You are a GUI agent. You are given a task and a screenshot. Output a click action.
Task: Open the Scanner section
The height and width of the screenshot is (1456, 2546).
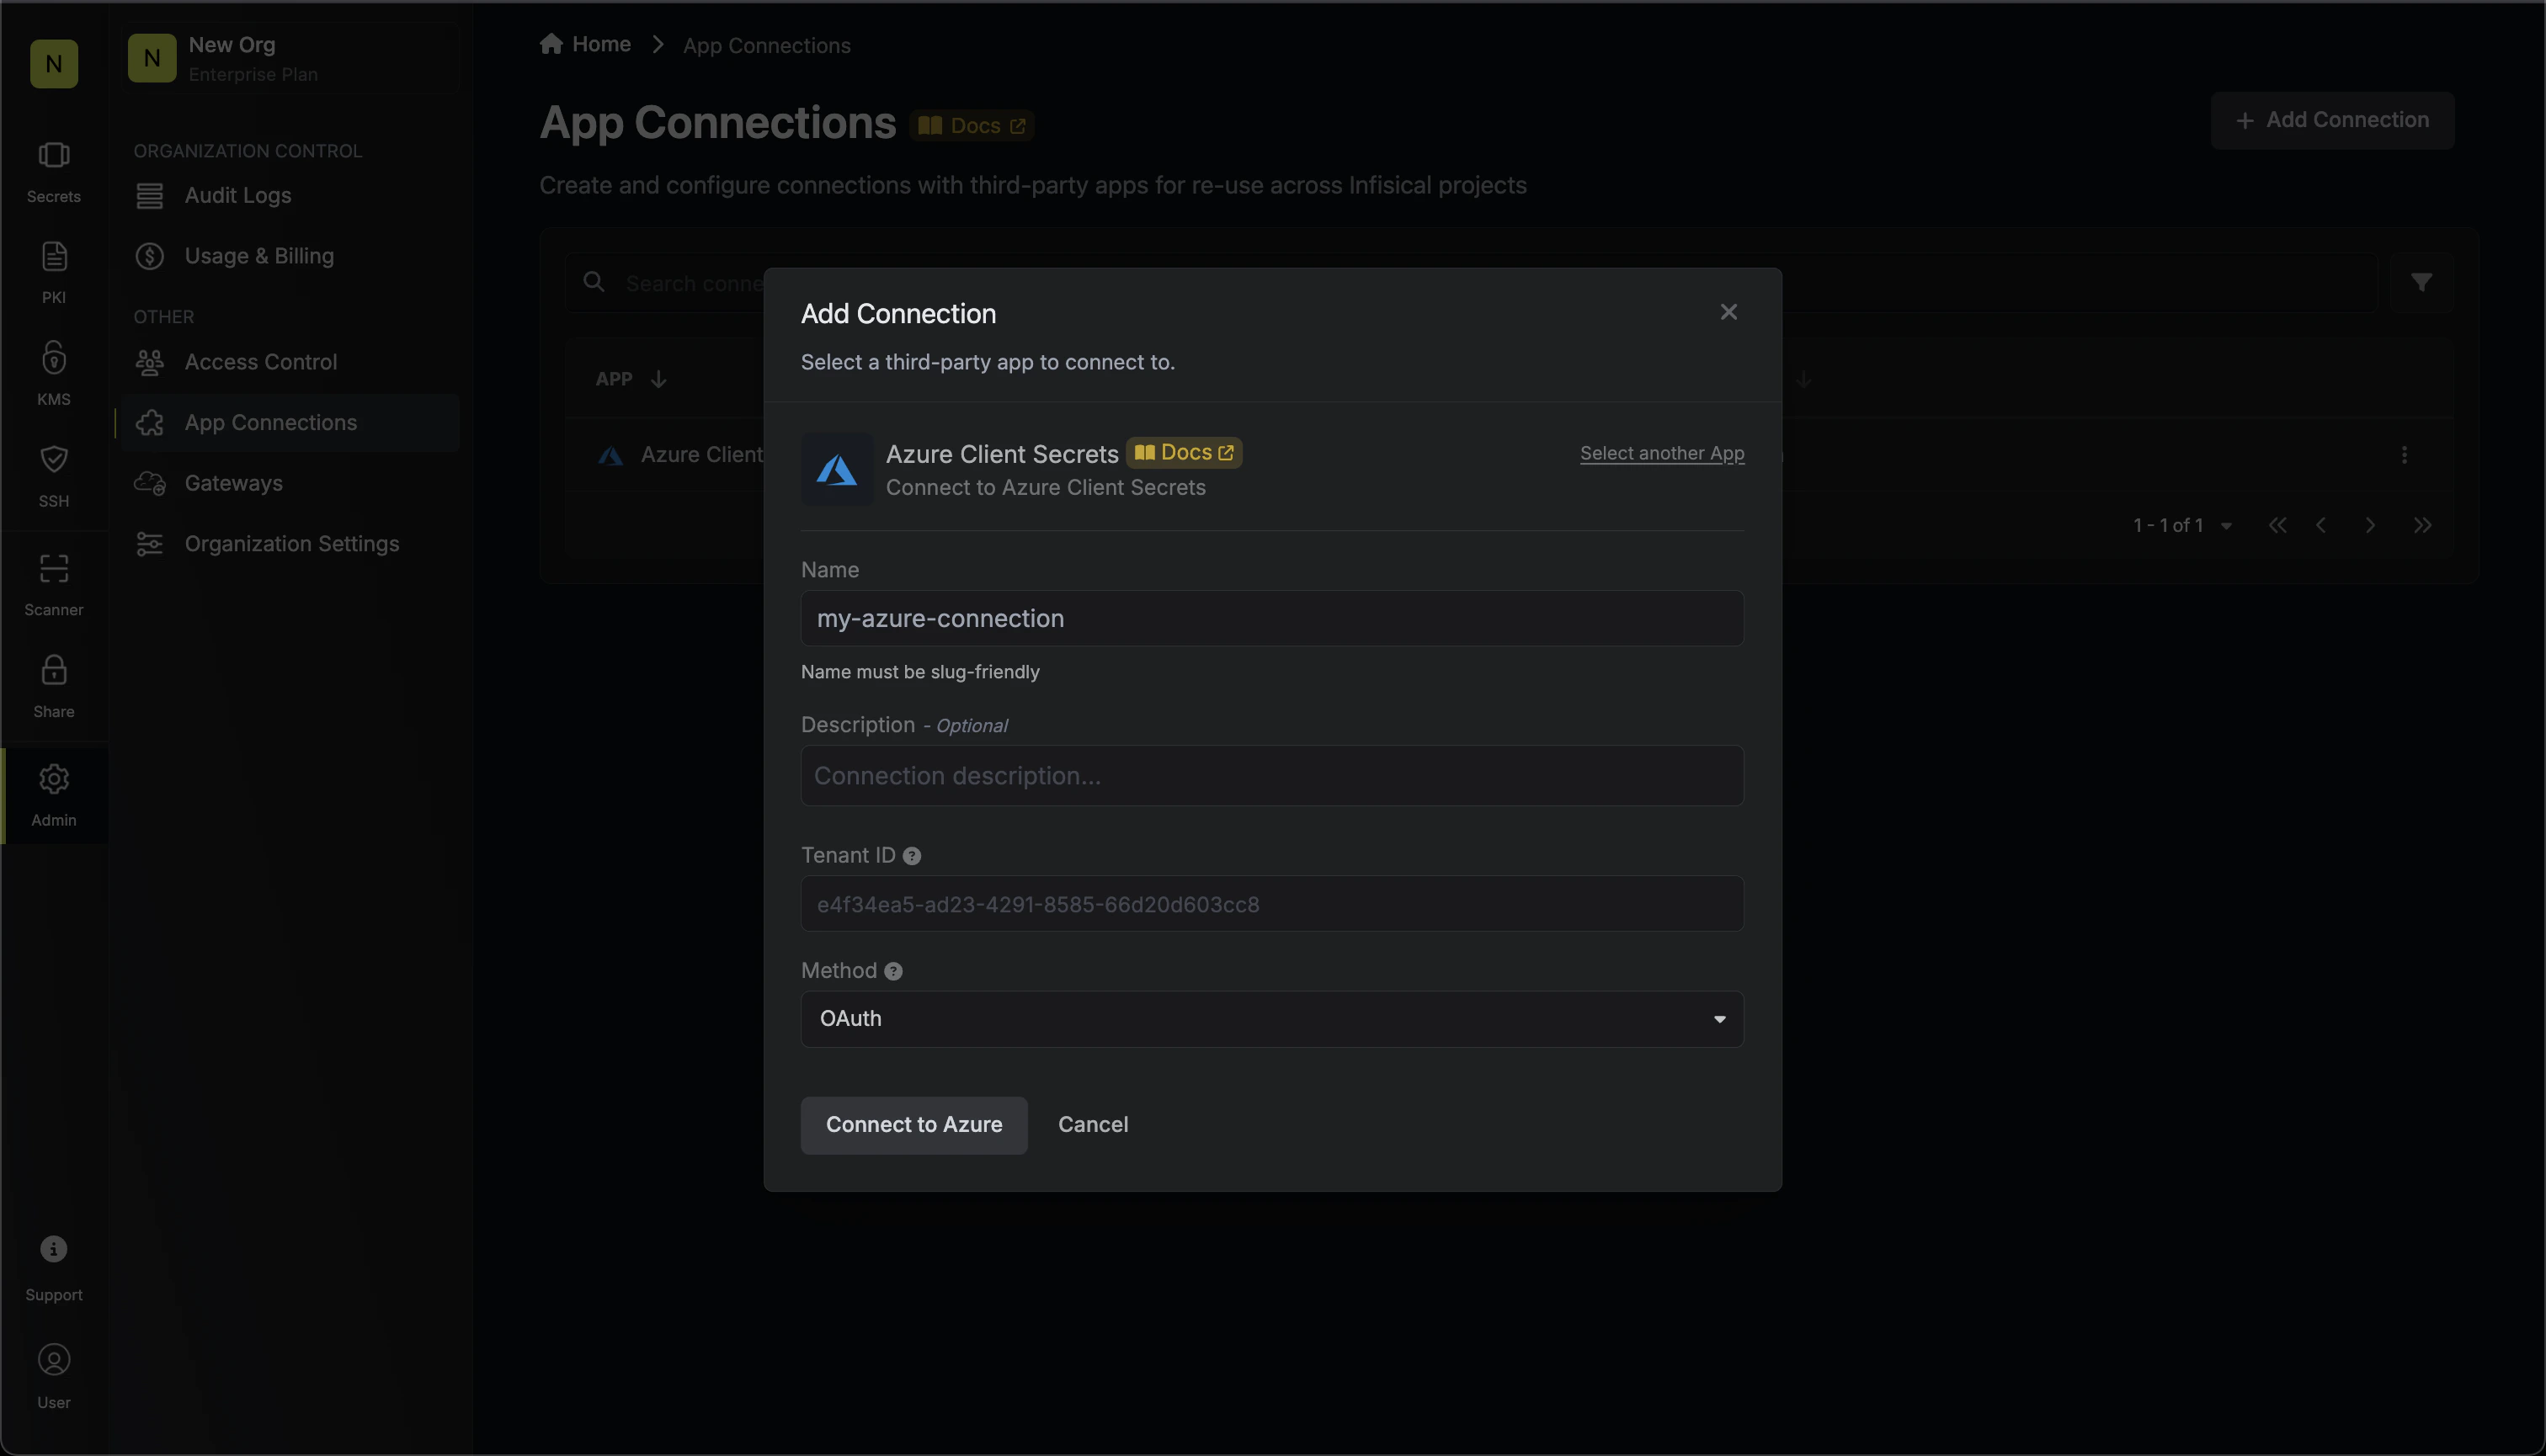coord(54,585)
